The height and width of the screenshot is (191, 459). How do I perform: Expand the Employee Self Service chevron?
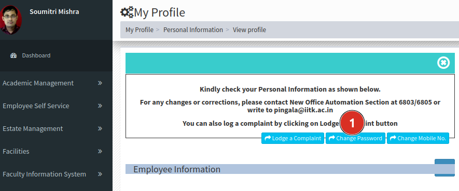(100, 106)
